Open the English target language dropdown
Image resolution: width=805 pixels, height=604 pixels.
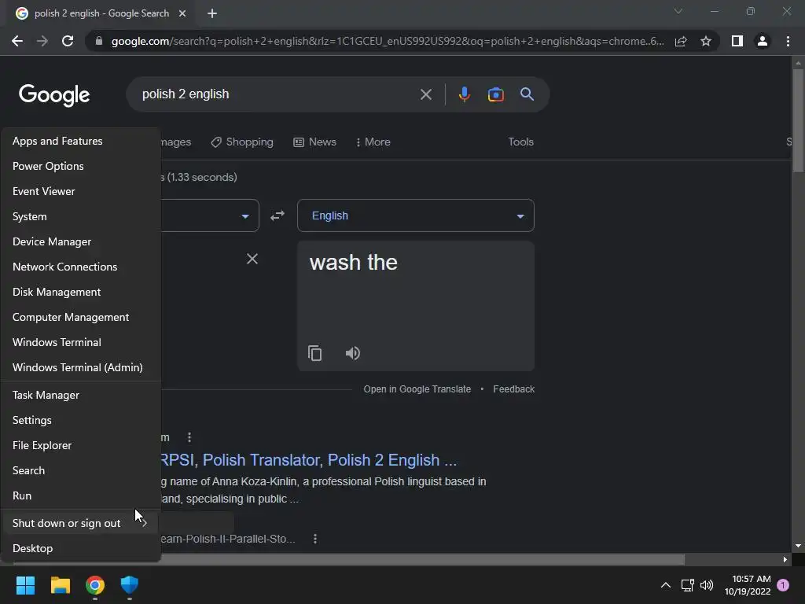415,215
